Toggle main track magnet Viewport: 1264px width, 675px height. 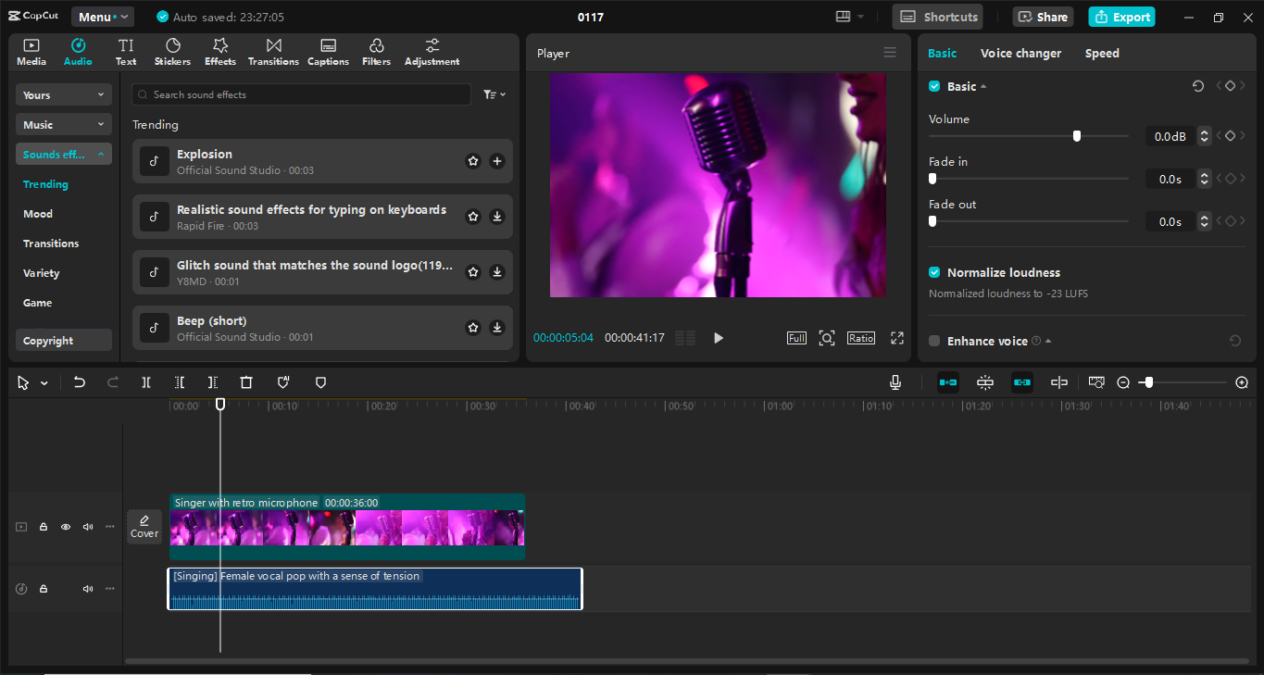point(948,382)
